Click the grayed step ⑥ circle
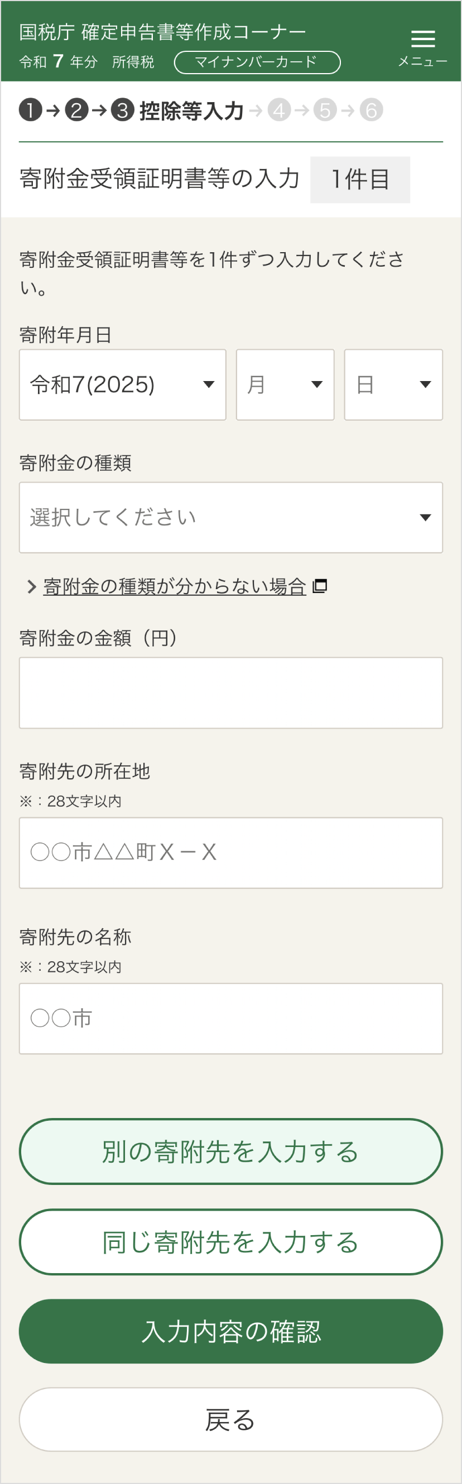 [x=370, y=109]
